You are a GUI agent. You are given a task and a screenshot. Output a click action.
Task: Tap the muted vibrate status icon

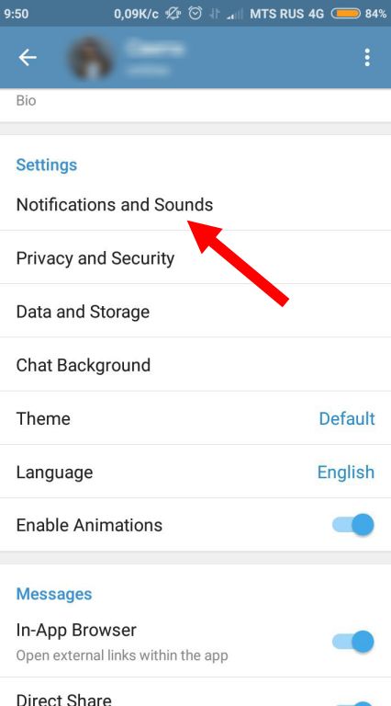click(173, 14)
